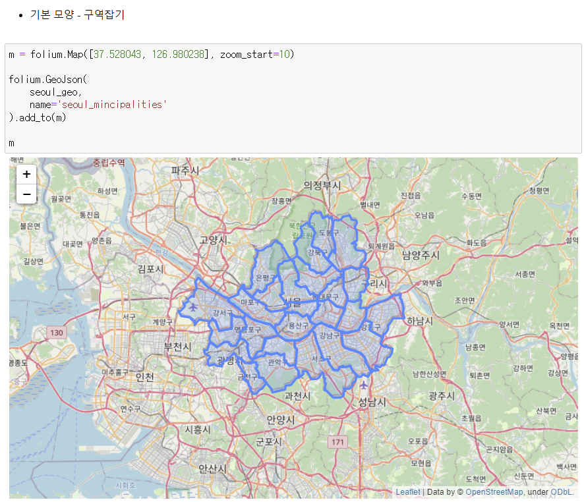Click the 용산구 district label
This screenshot has width=584, height=502.
299,325
